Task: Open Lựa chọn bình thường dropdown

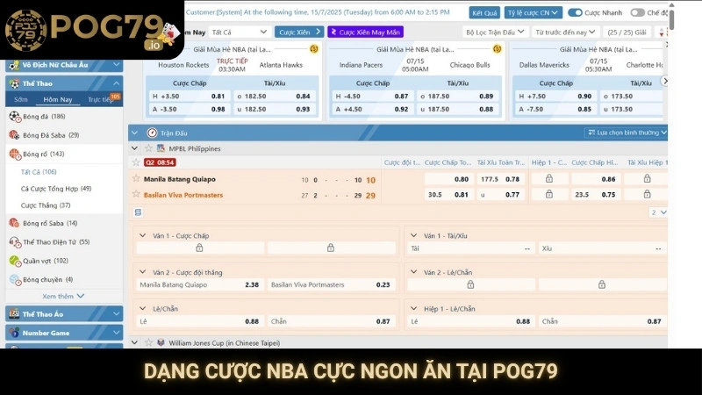Action: point(627,133)
